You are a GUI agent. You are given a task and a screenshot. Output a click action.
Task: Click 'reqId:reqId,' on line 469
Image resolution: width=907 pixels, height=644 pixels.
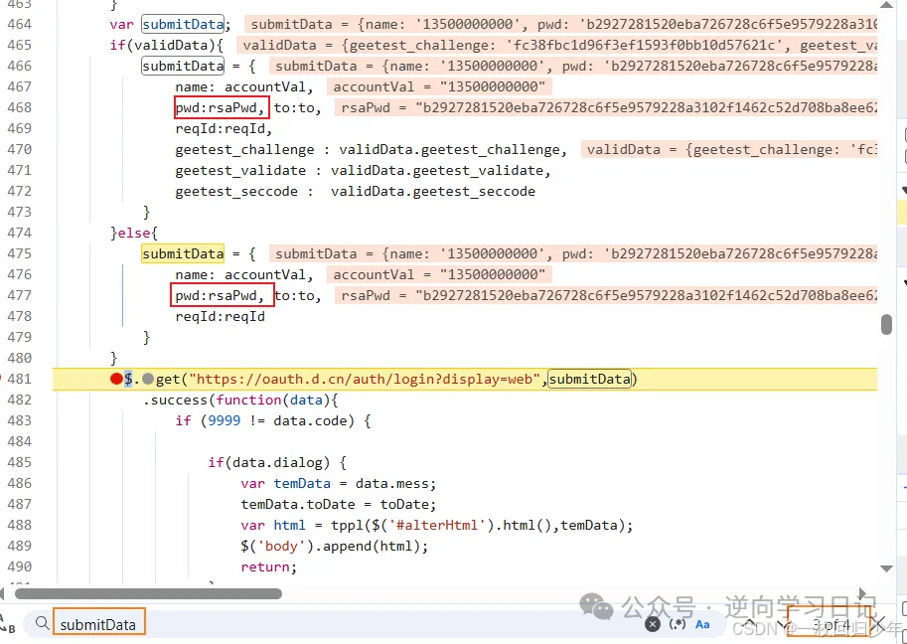pyautogui.click(x=224, y=128)
